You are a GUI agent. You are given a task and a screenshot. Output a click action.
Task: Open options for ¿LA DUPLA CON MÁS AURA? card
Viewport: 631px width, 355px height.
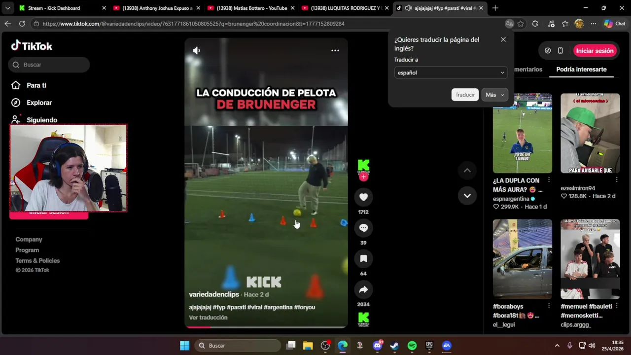click(x=549, y=180)
